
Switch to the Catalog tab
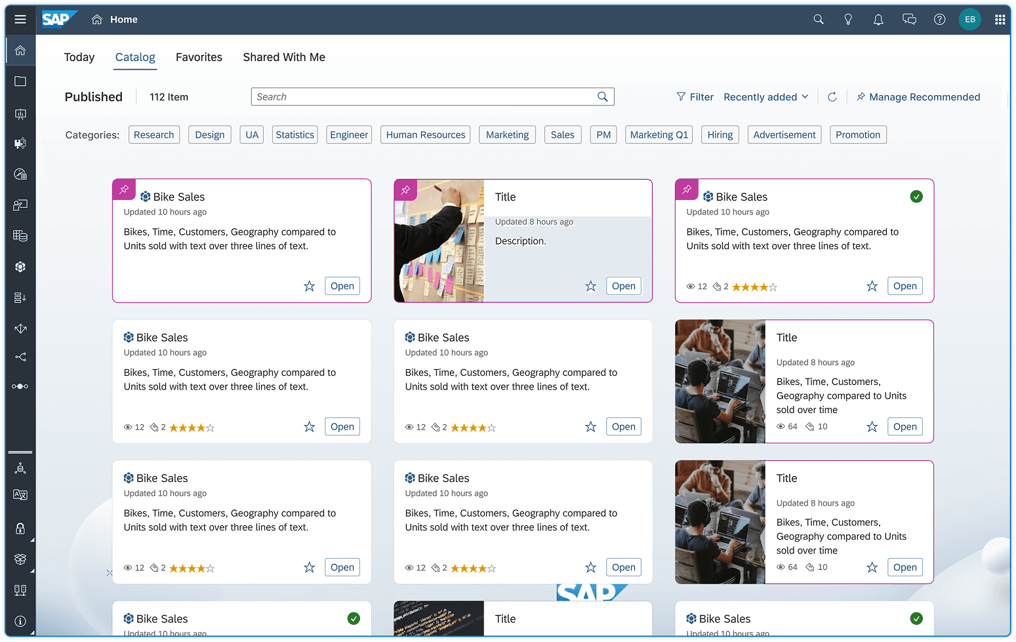click(x=135, y=57)
